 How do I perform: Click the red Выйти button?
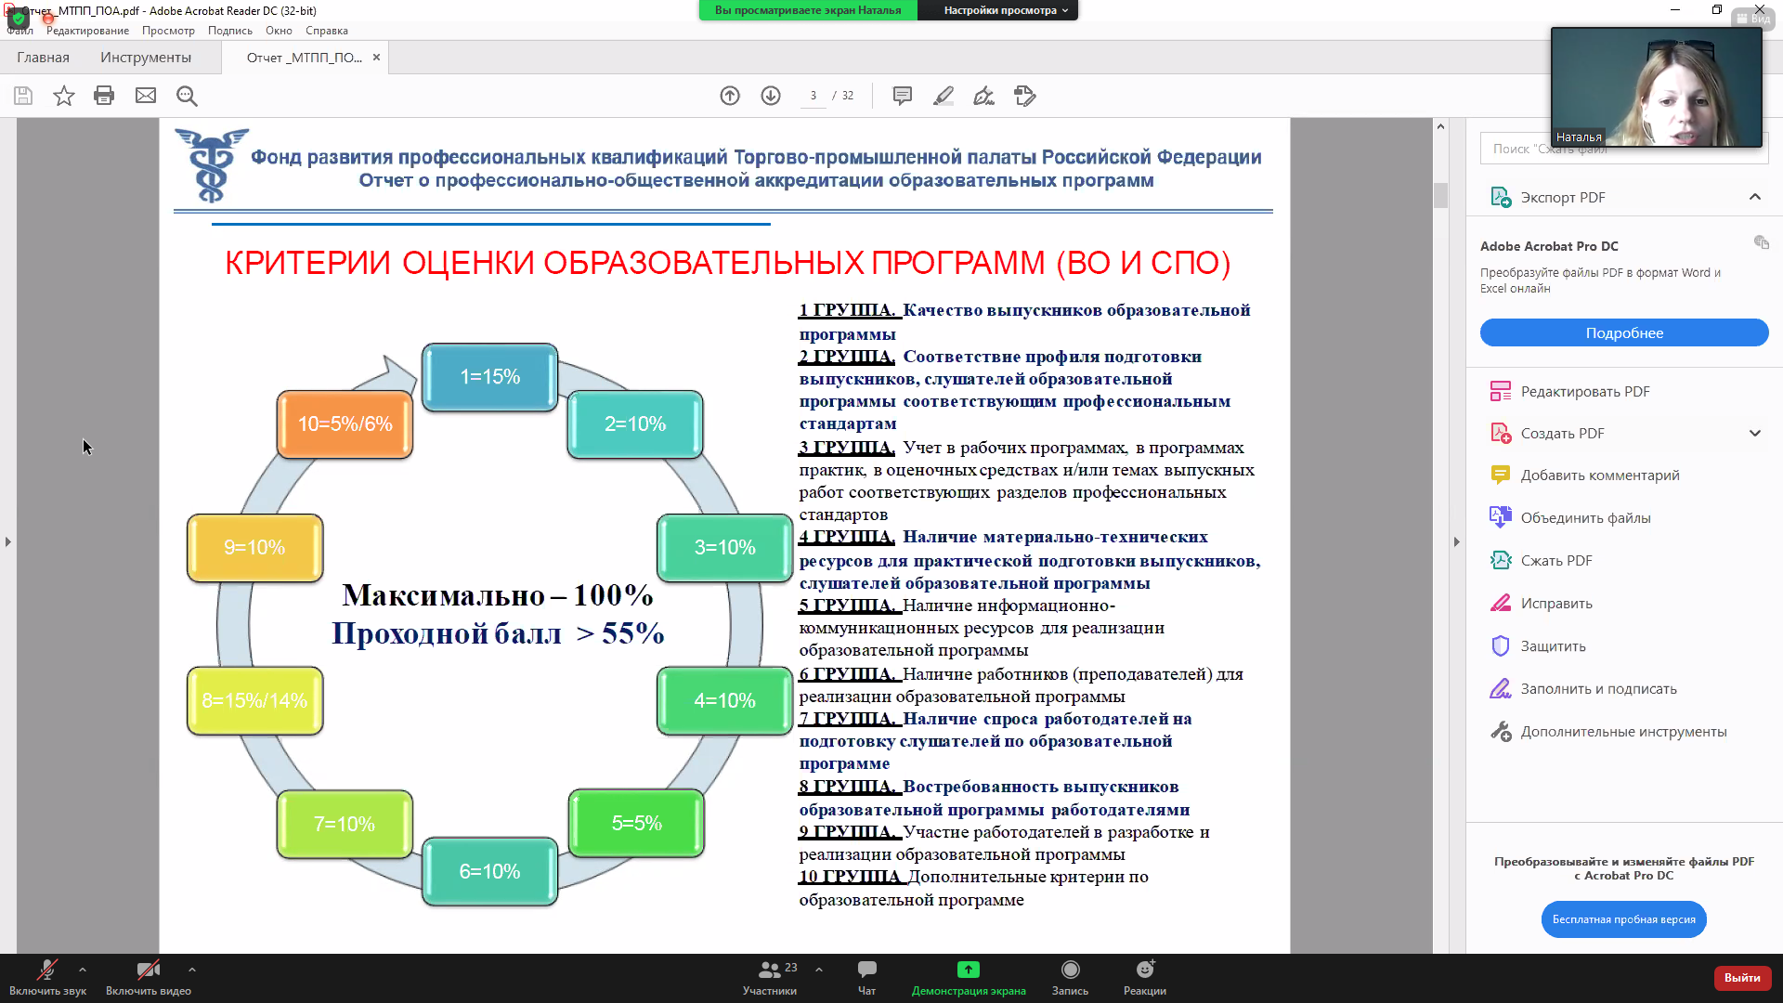coord(1741,977)
